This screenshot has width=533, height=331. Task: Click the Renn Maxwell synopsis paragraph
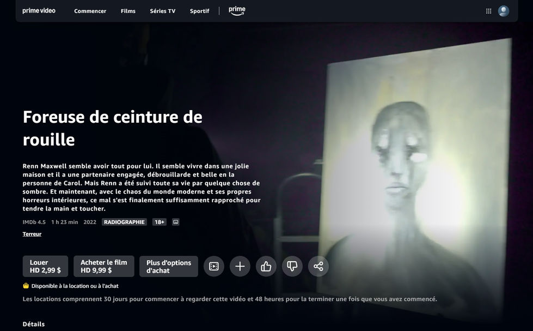[142, 187]
